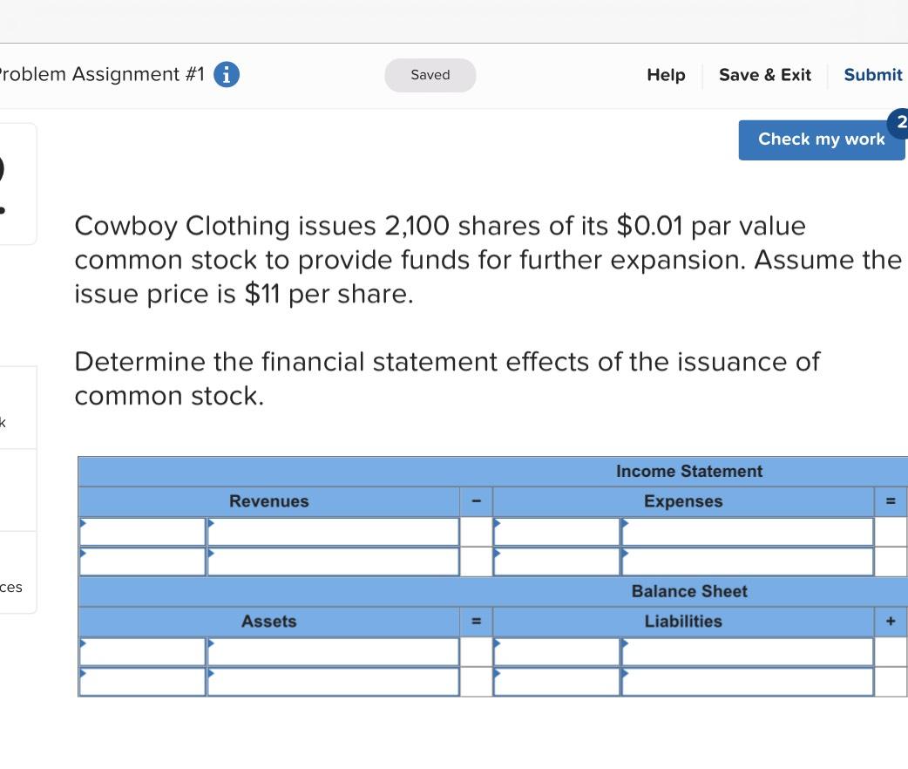Submit the assignment
Image resolution: width=908 pixels, height=769 pixels.
pyautogui.click(x=872, y=75)
